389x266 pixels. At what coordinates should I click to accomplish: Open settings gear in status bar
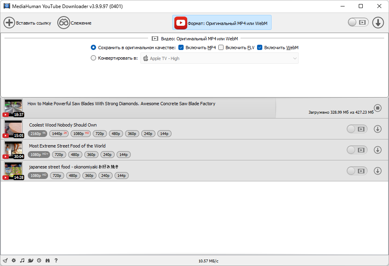(14, 260)
